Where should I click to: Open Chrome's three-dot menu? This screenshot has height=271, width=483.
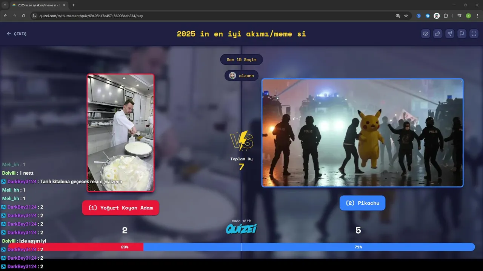tap(477, 16)
